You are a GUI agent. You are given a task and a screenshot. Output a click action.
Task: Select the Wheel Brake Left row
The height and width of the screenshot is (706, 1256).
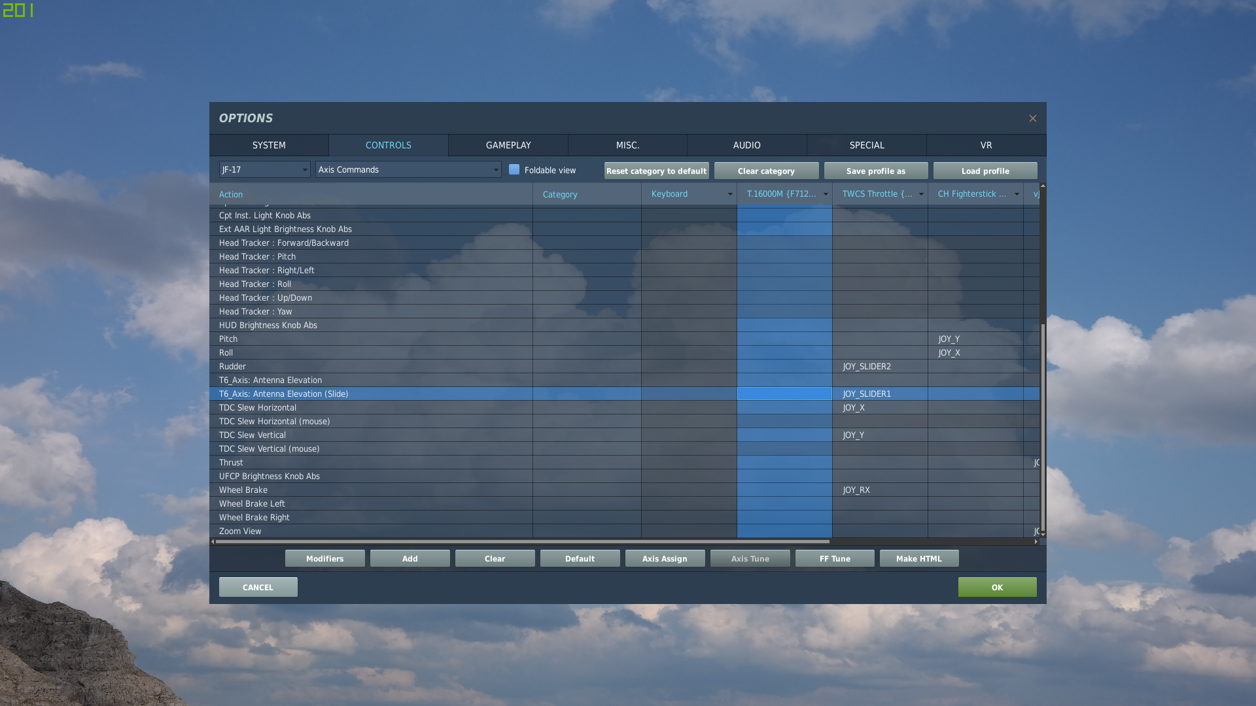[624, 503]
